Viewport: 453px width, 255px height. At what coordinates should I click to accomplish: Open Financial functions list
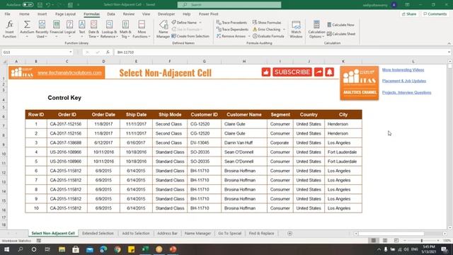[x=57, y=29]
